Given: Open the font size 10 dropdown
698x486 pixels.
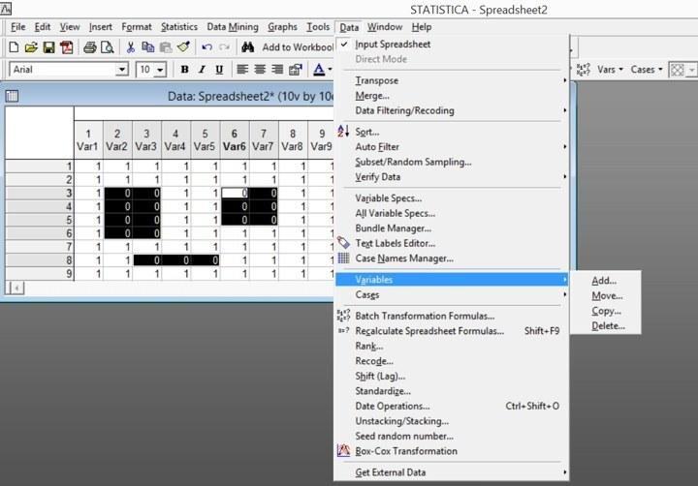Looking at the screenshot, I should [x=160, y=70].
